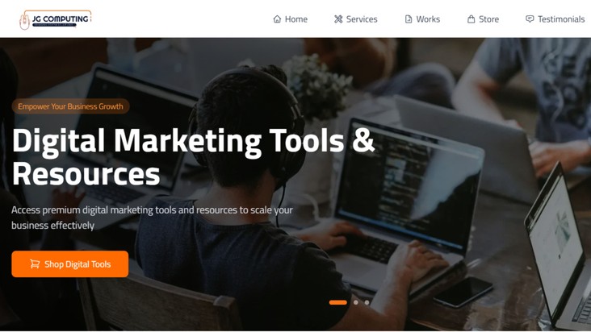The image size is (591, 332).
Task: Click the chat bubble icon beside Testimonials
Action: pos(530,19)
